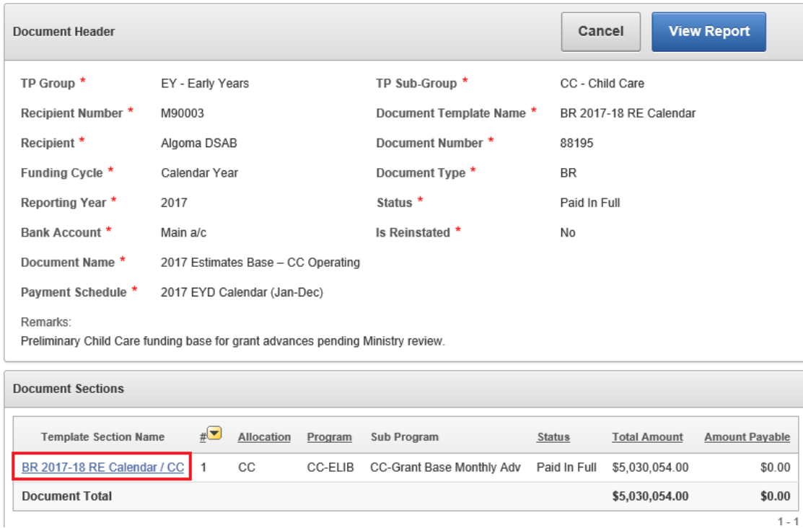Click the Document Total row label
The width and height of the screenshot is (803, 528).
click(66, 496)
